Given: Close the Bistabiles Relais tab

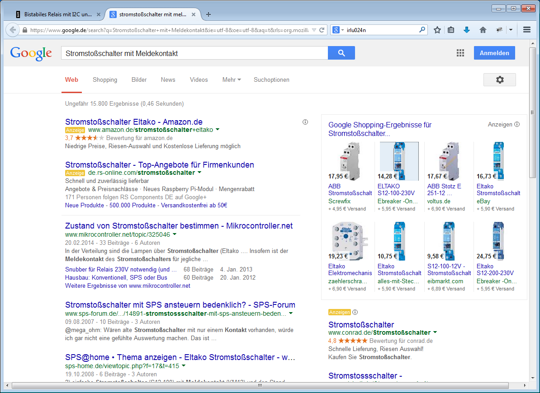Looking at the screenshot, I should 99,14.
